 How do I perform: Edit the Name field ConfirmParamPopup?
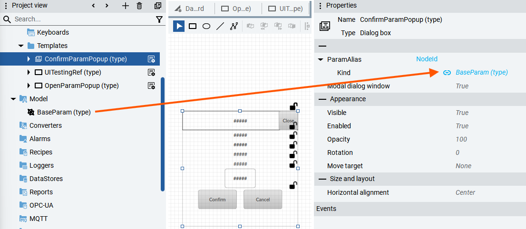click(x=401, y=20)
